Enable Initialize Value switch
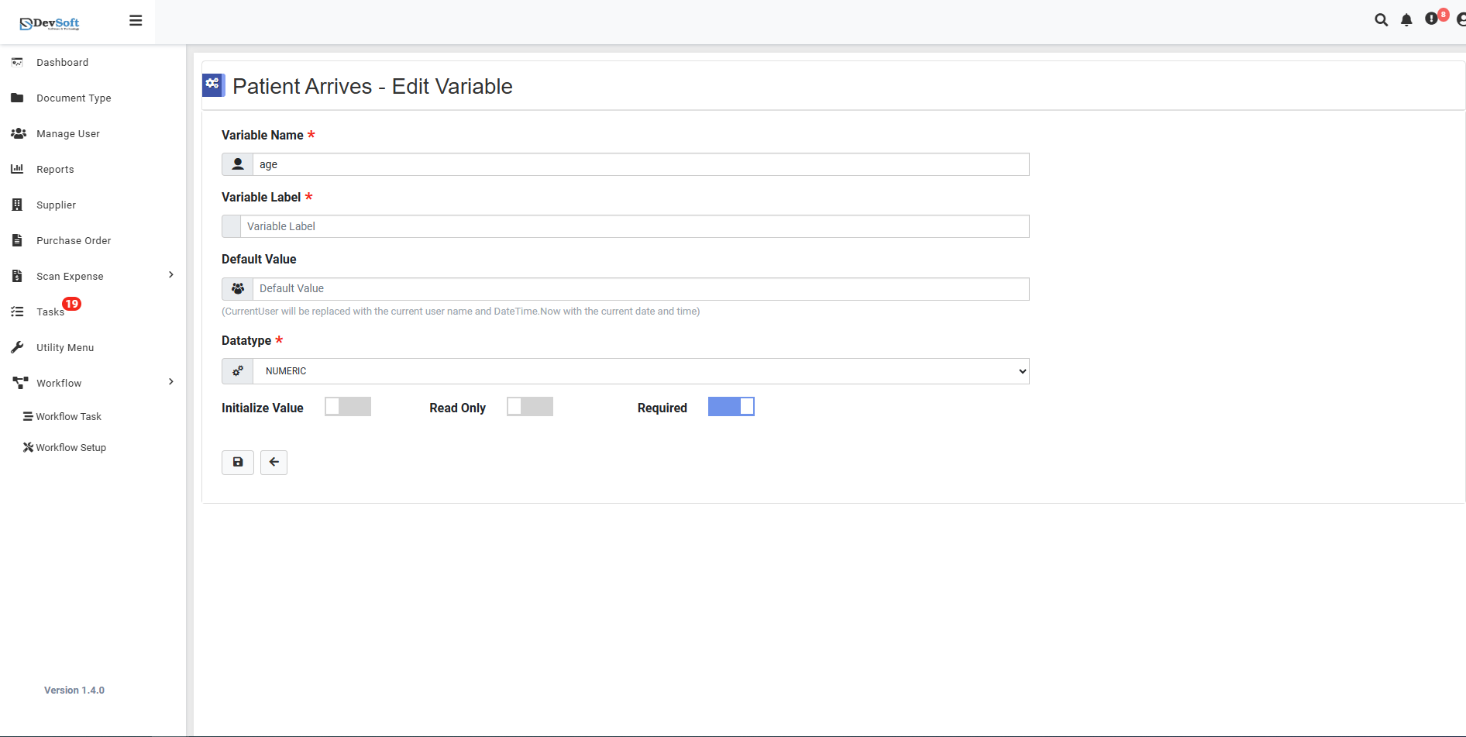 coord(347,406)
